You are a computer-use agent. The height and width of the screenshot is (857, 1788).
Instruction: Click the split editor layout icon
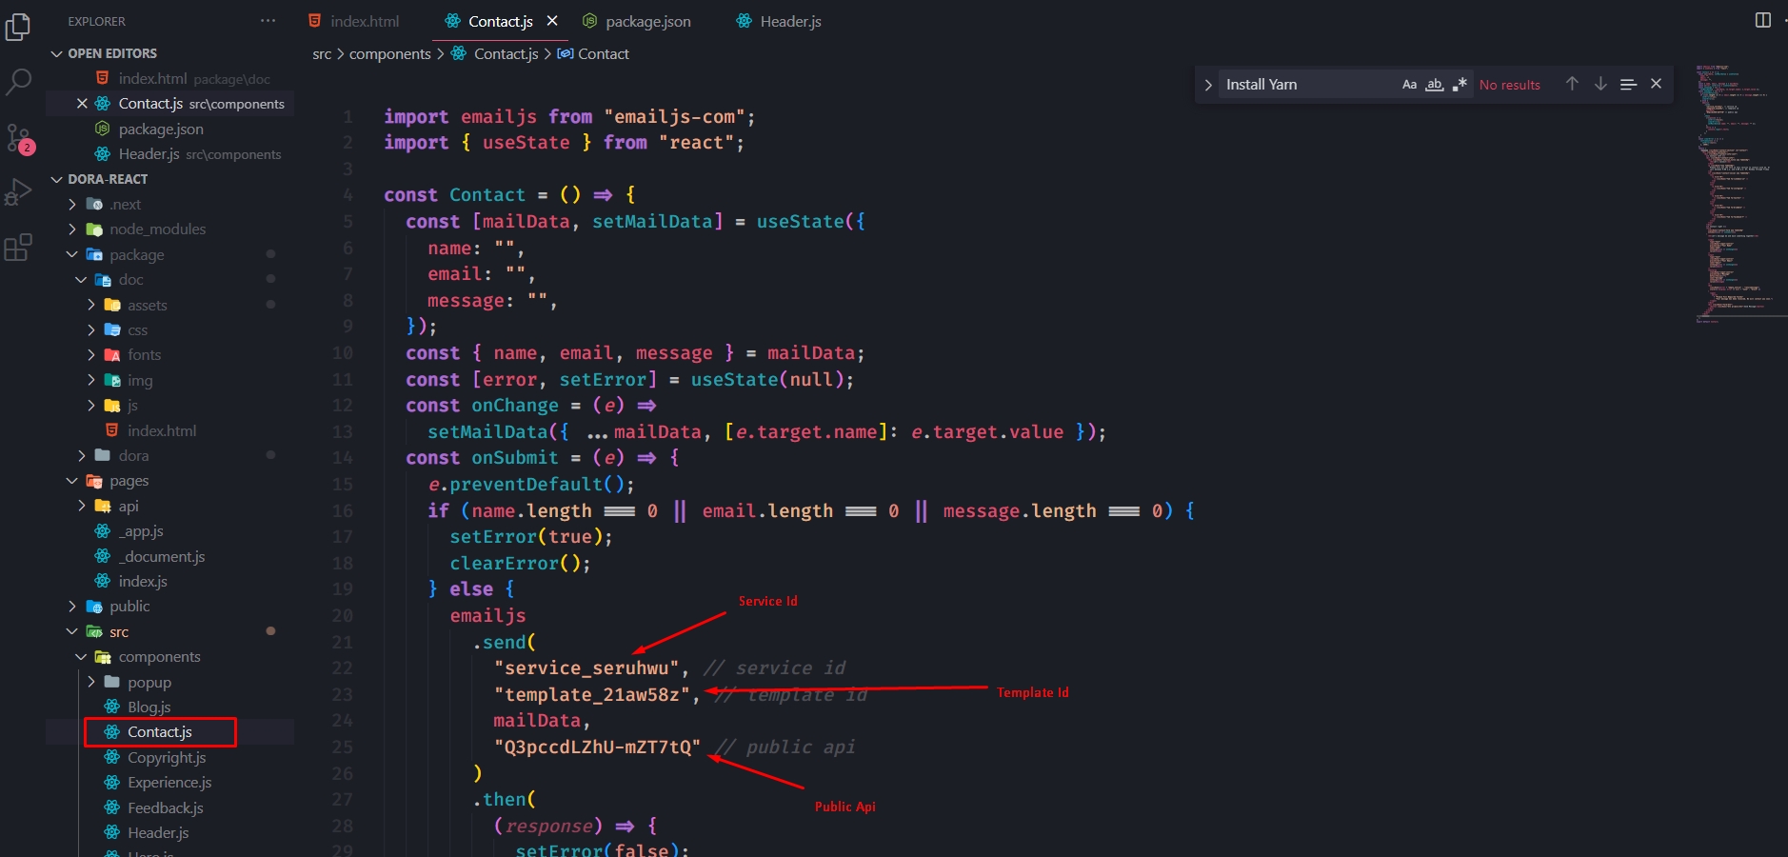[x=1762, y=20]
